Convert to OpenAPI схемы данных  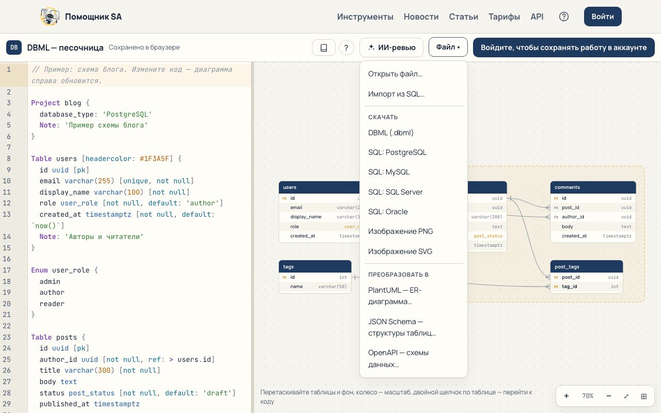coord(414,359)
